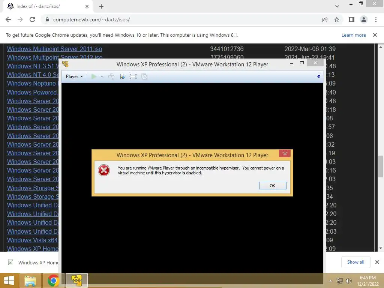Enter full screen mode in VMware Player
This screenshot has height=288, width=384.
[x=133, y=76]
